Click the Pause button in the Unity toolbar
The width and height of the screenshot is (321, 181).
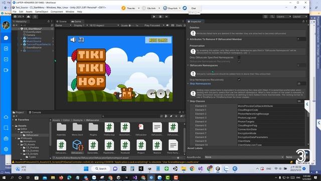pos(160,17)
